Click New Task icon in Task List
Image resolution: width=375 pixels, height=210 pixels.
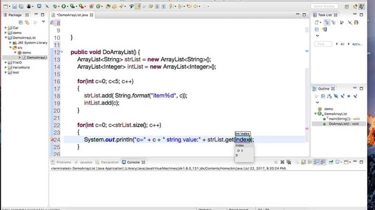click(316, 22)
